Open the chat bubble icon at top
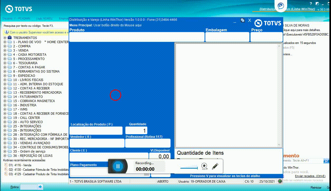 tap(281, 6)
